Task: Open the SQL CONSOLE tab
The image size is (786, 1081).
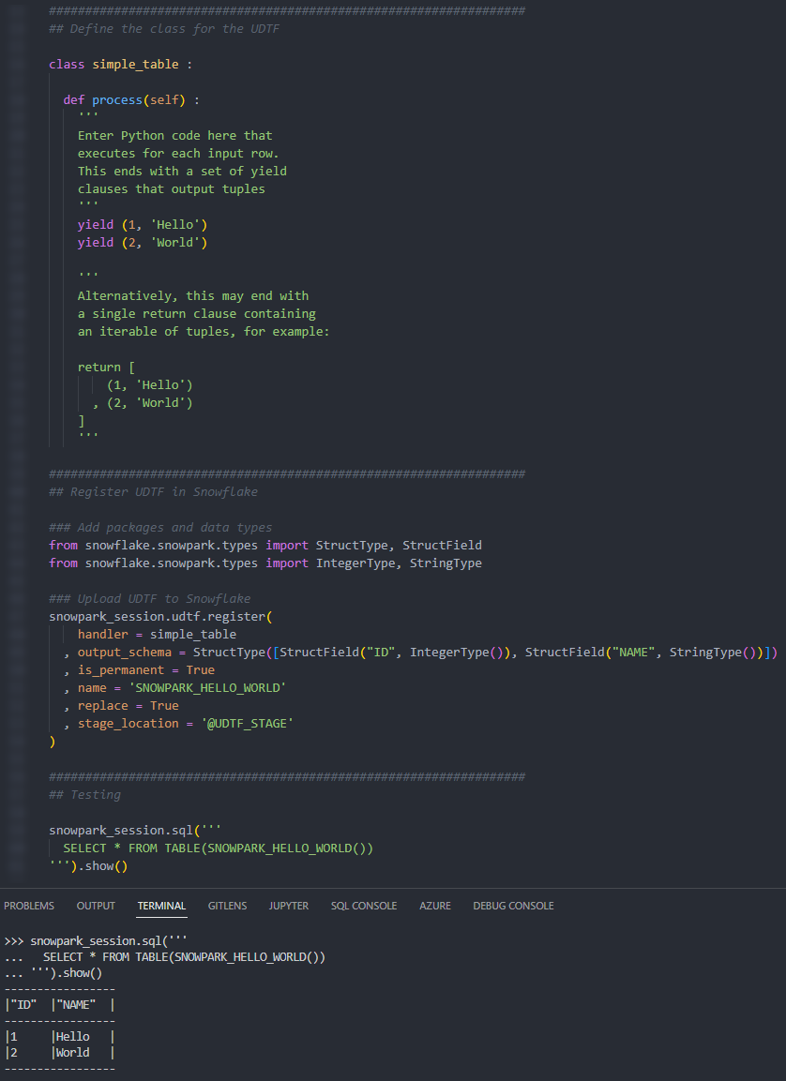Action: tap(364, 906)
